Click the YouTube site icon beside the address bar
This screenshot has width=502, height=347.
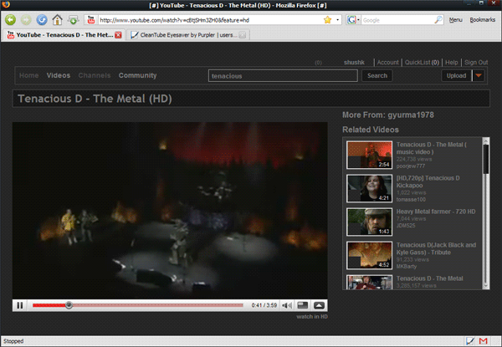coord(91,20)
